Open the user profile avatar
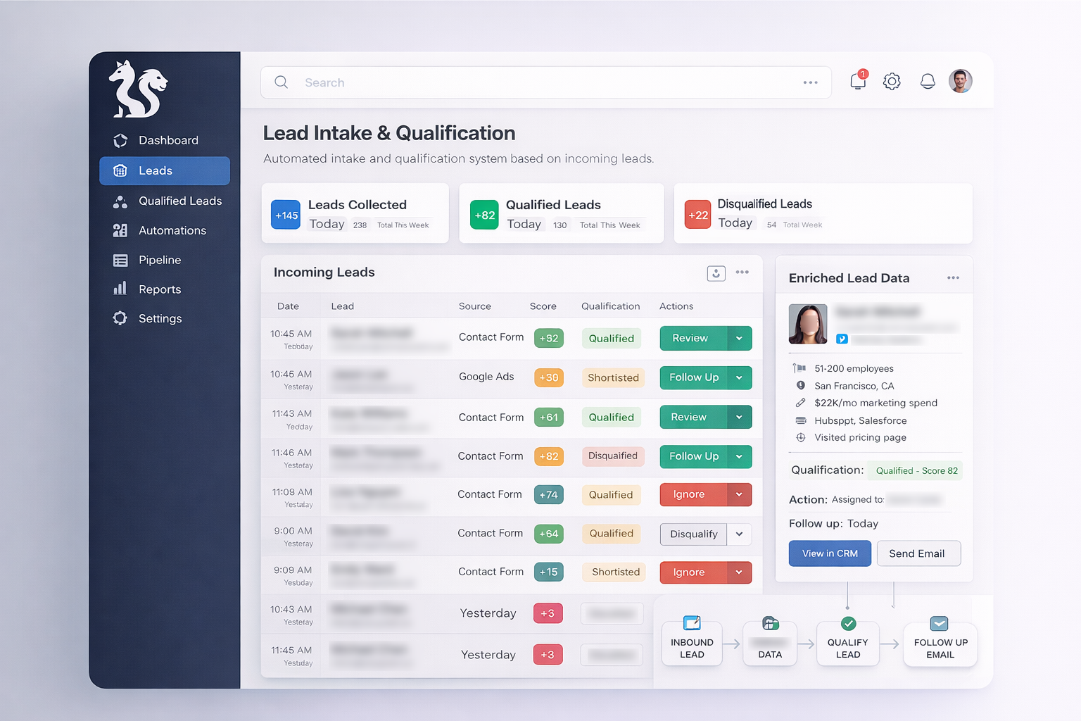 960,82
